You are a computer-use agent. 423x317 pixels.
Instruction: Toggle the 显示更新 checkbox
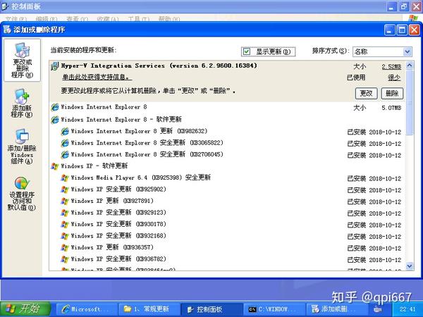[247, 51]
